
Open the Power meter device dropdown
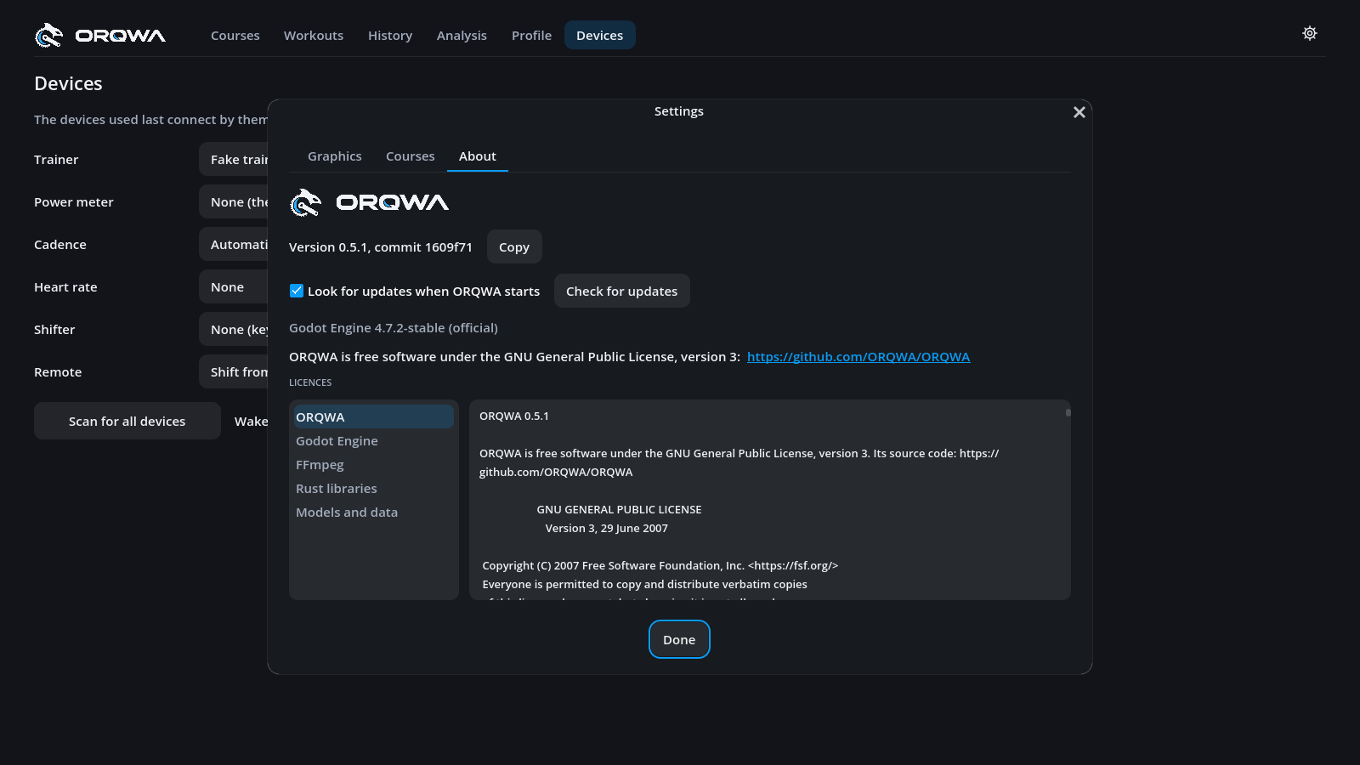[x=234, y=202]
